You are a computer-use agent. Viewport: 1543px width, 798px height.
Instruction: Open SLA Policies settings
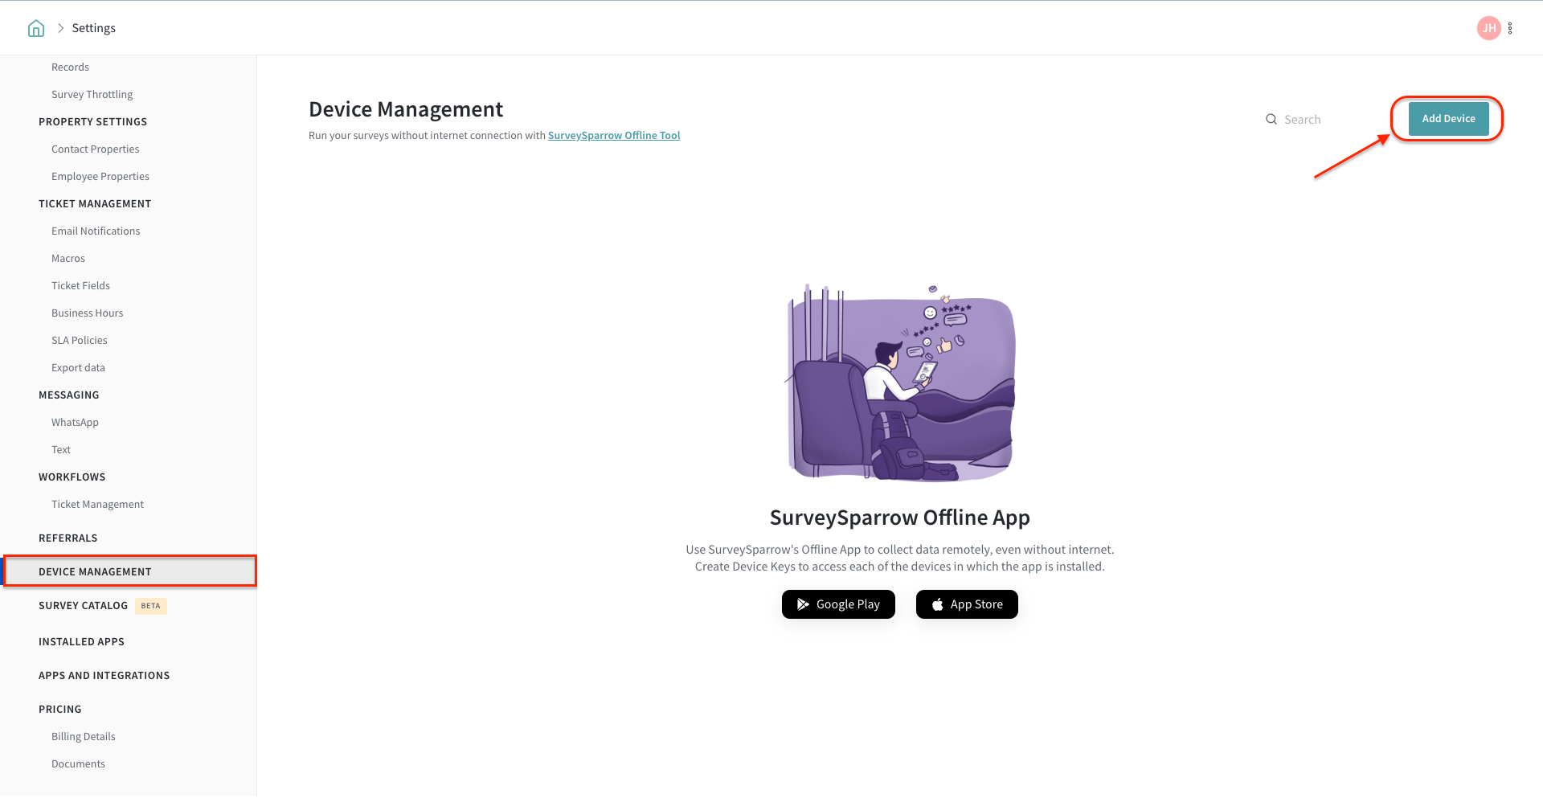(x=79, y=341)
